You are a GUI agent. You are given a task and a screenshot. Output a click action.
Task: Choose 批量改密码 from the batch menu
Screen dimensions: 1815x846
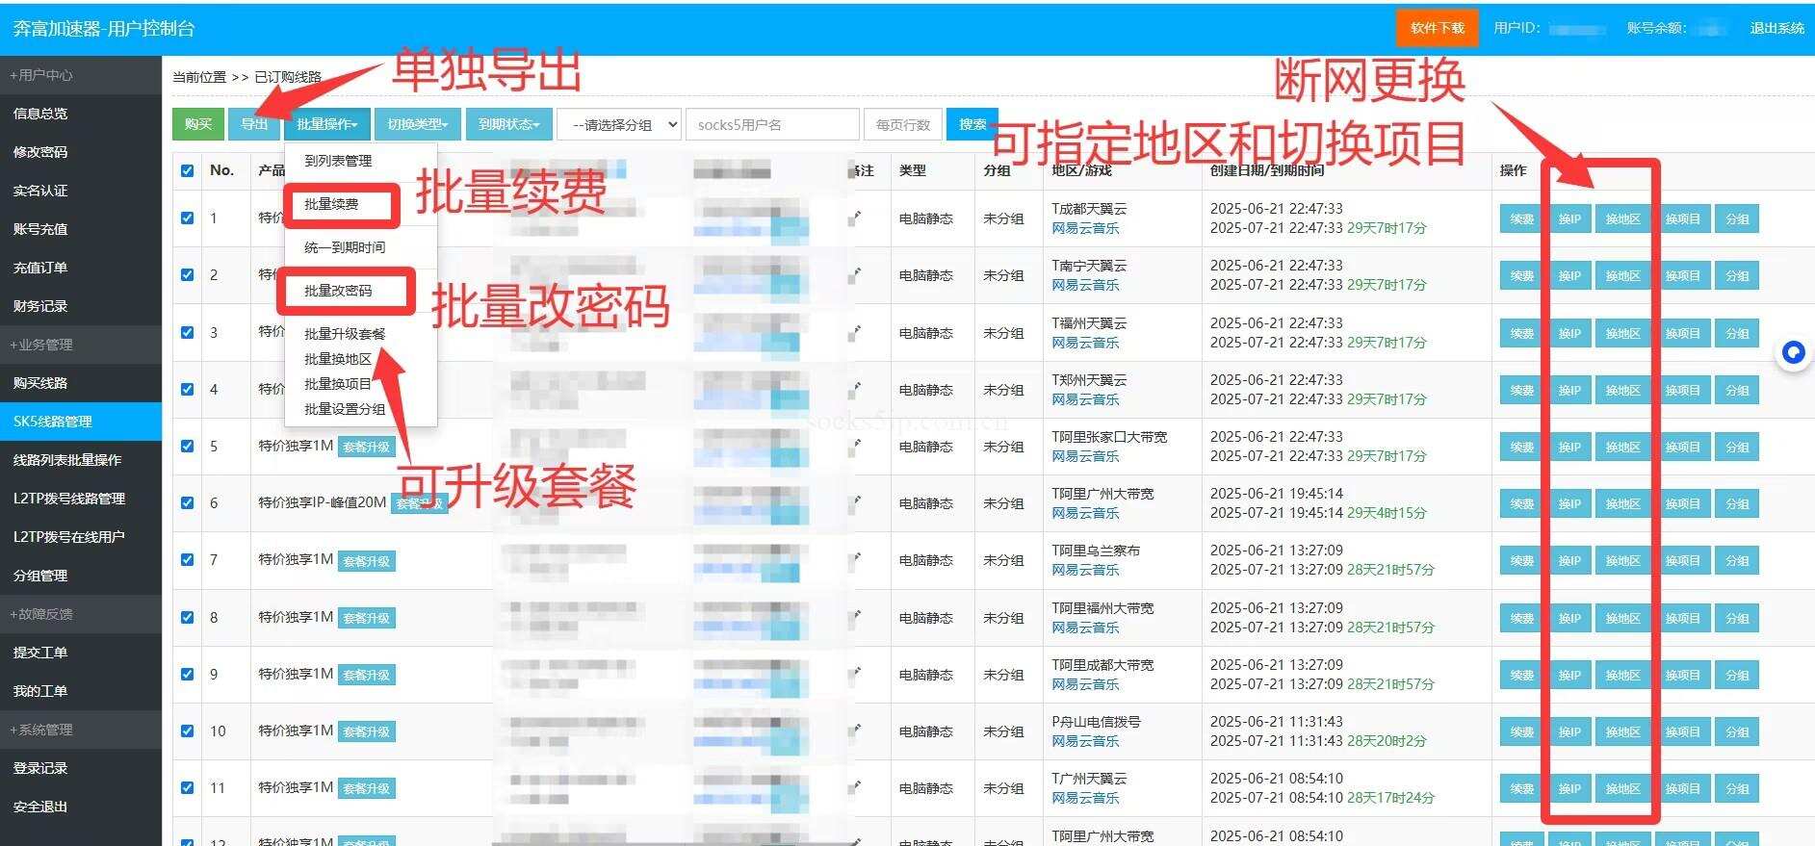coord(338,291)
